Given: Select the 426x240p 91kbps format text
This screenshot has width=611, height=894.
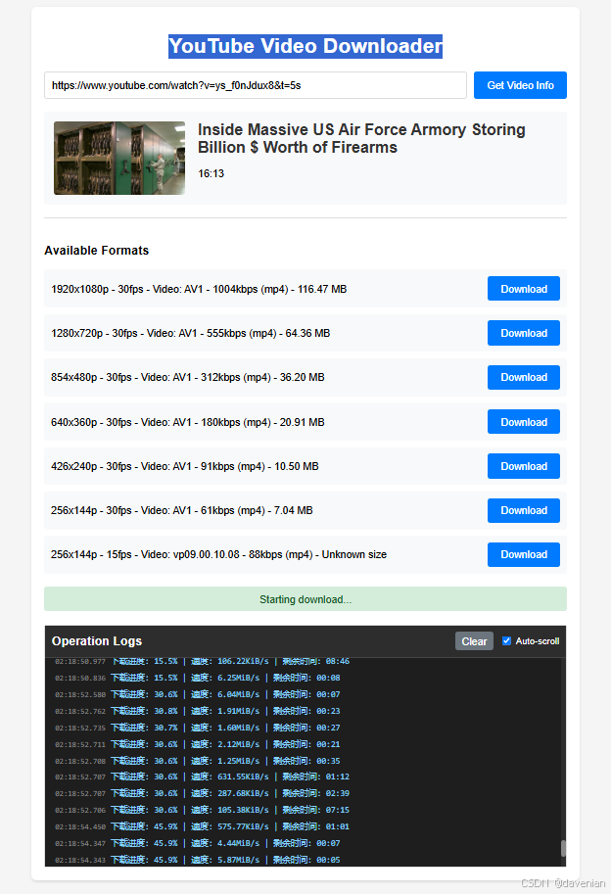Looking at the screenshot, I should 185,466.
